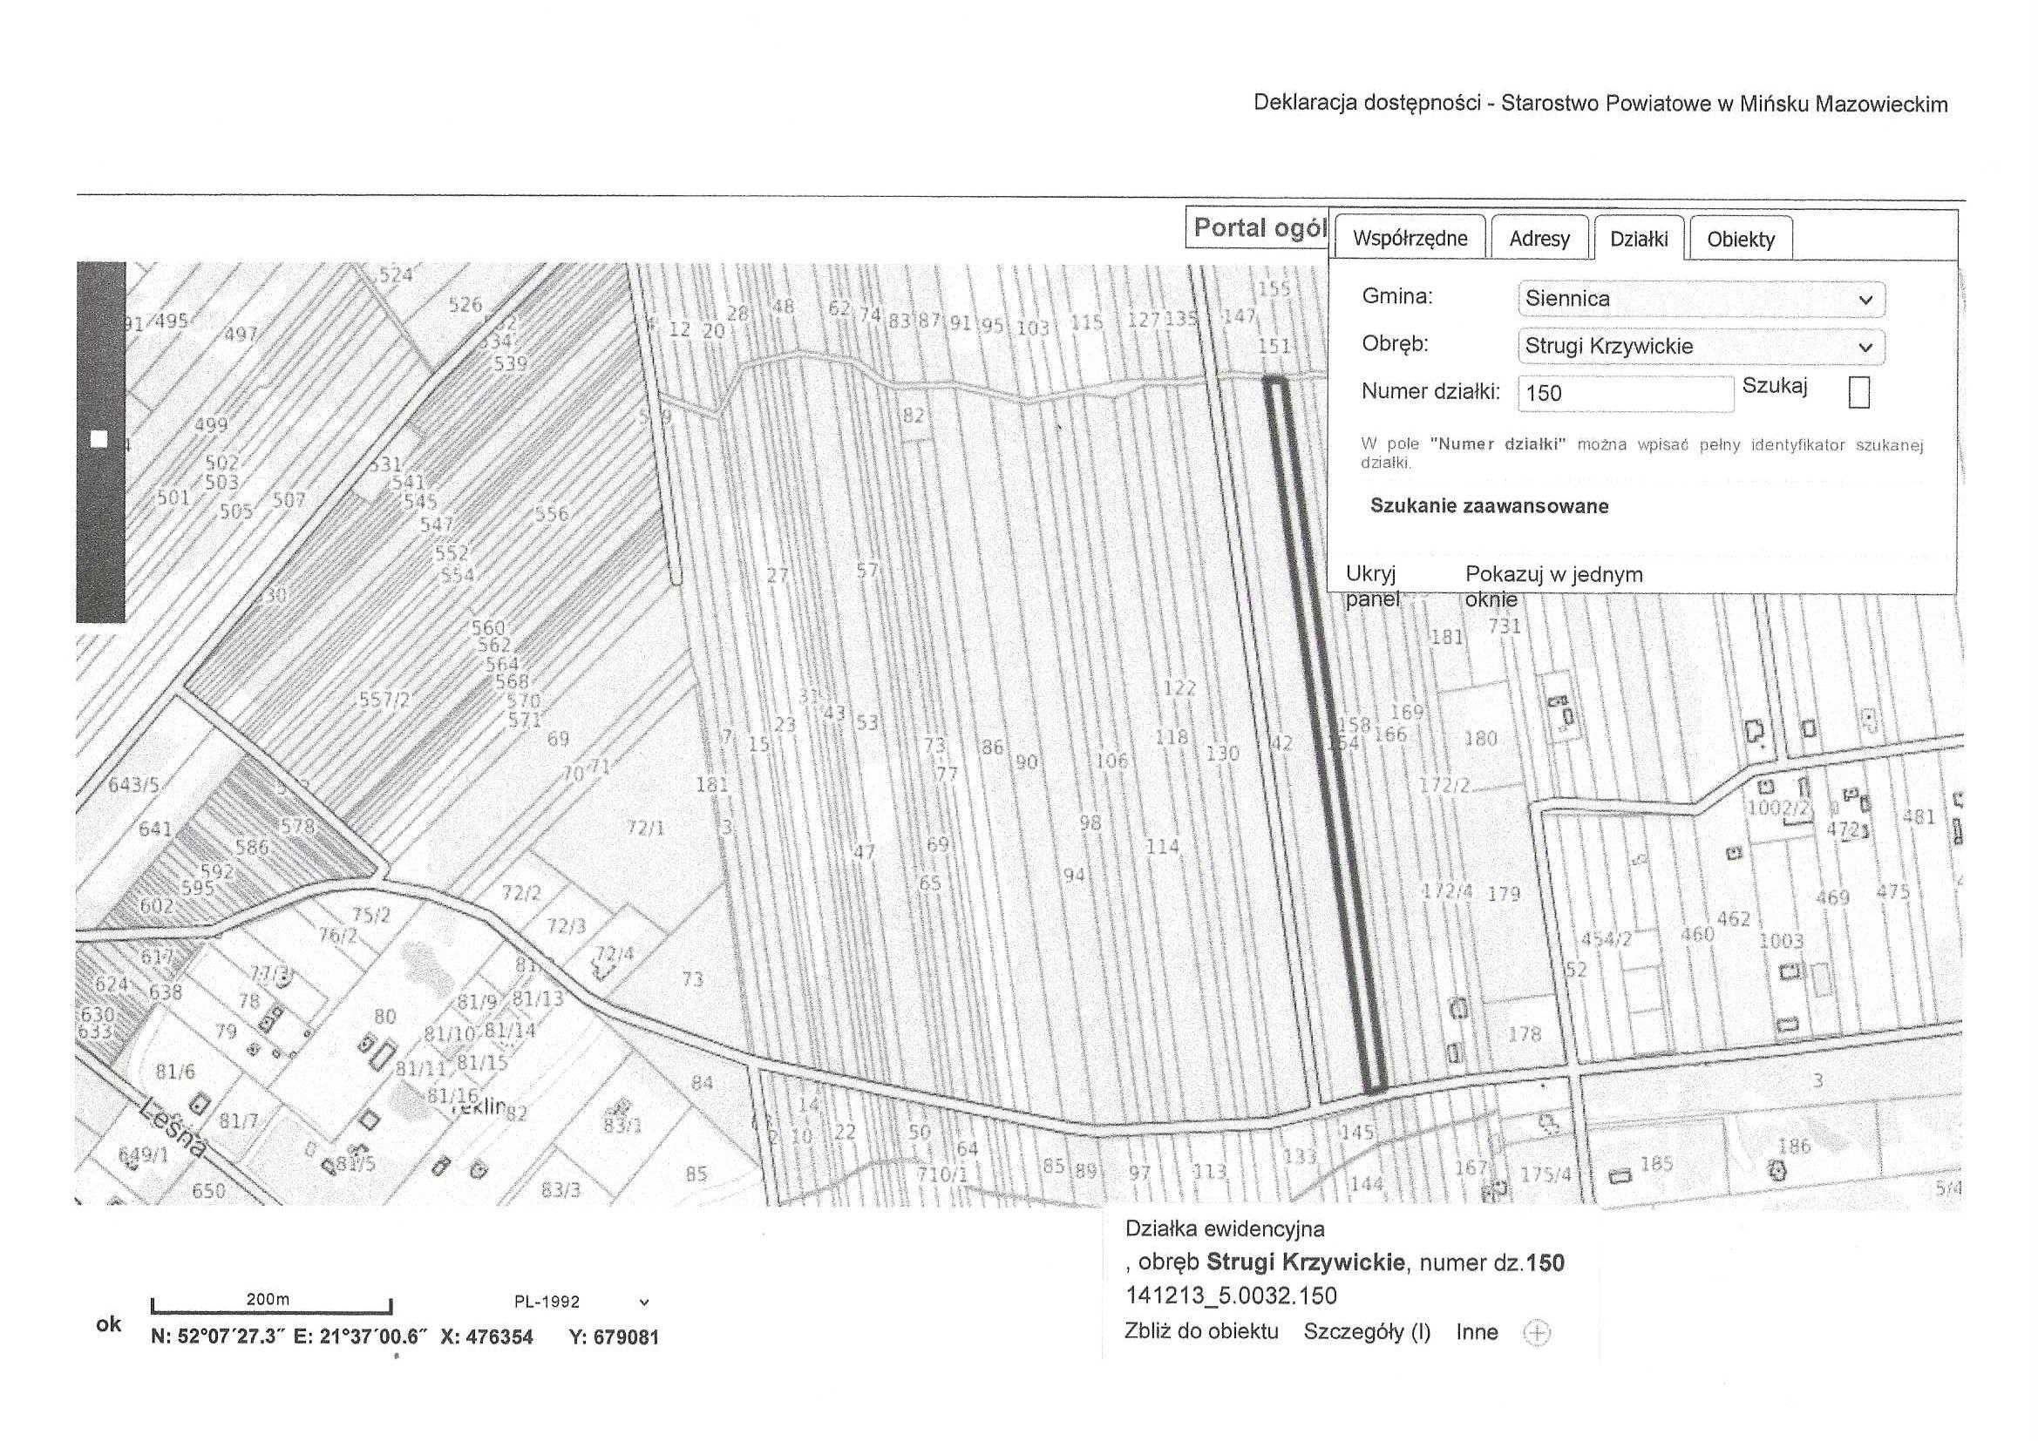Open Szukanie zaawansowane options
2038x1441 pixels.
pos(1490,506)
